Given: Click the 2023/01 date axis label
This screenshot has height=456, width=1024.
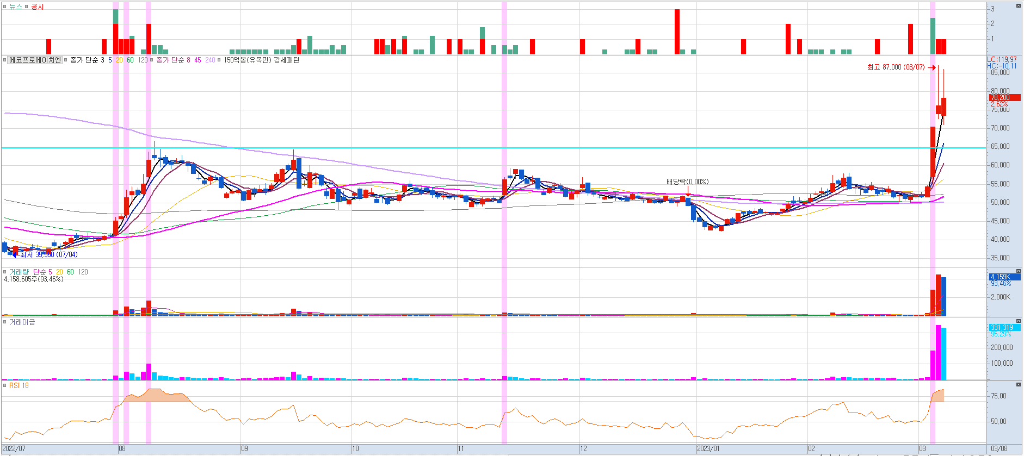Looking at the screenshot, I should coord(708,449).
